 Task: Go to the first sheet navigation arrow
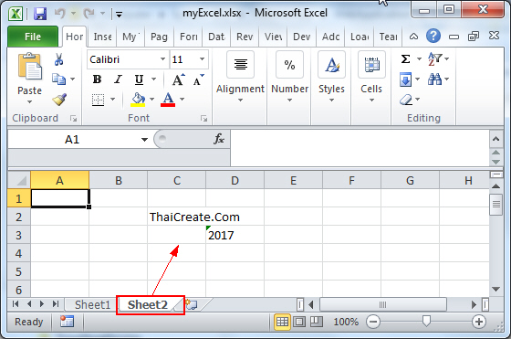pyautogui.click(x=16, y=304)
